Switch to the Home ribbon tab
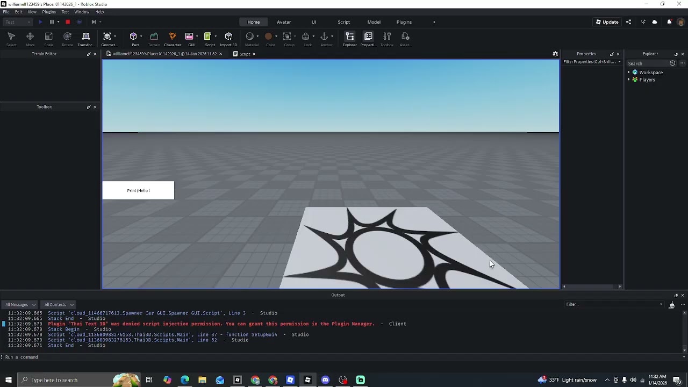Screen dimensions: 688x387 pyautogui.click(x=254, y=22)
